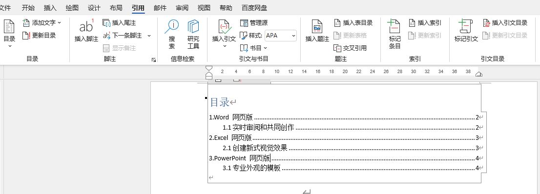Click ruler mark 20

(345, 72)
